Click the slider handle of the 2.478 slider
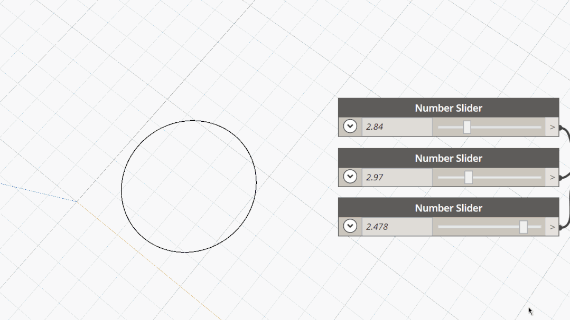This screenshot has width=570, height=320. click(524, 227)
